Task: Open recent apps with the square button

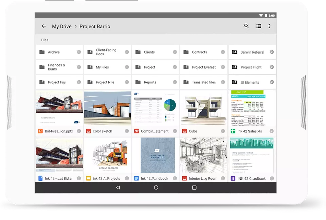Action: tap(194, 187)
